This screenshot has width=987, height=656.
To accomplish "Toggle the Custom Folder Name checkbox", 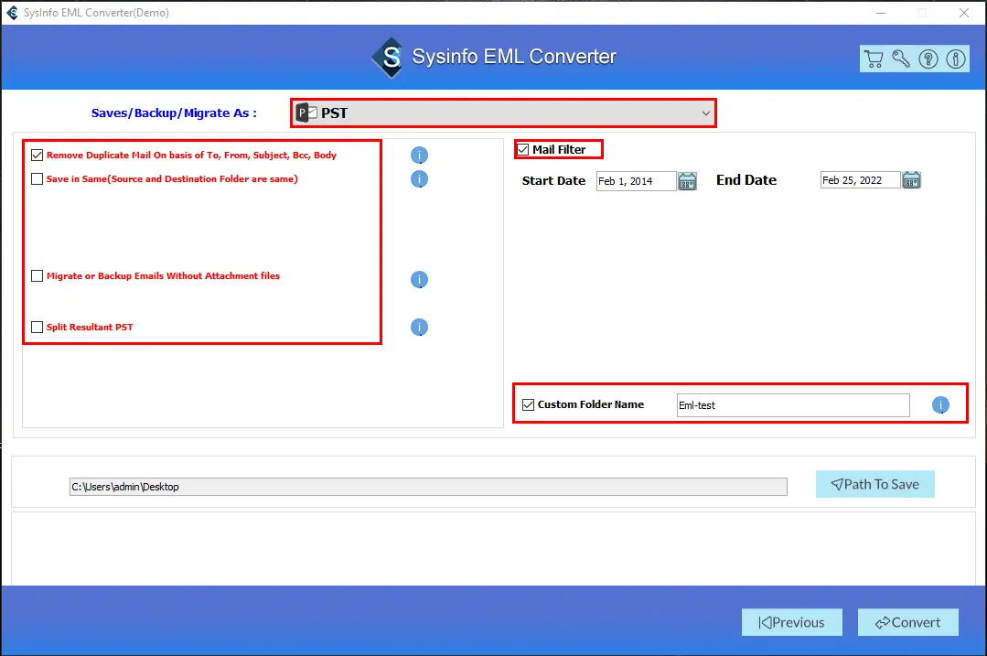I will click(x=528, y=404).
